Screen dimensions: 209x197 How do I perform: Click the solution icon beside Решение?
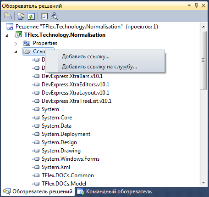[x=10, y=27]
